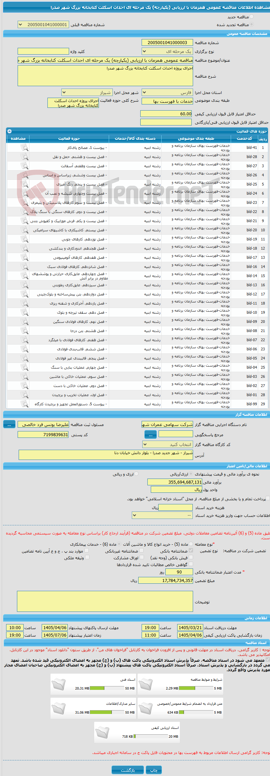Toggle the اسناد خزانه اسلامی payment checkbox

[268, 498]
